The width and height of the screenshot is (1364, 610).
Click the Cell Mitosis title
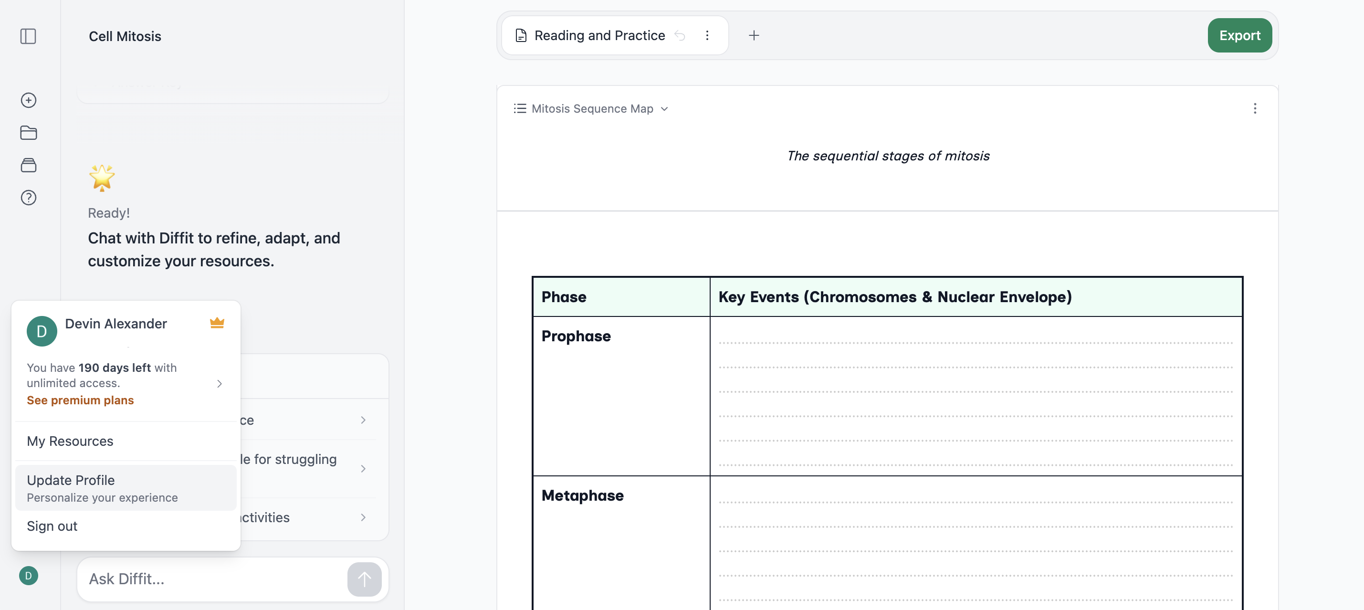(x=125, y=37)
